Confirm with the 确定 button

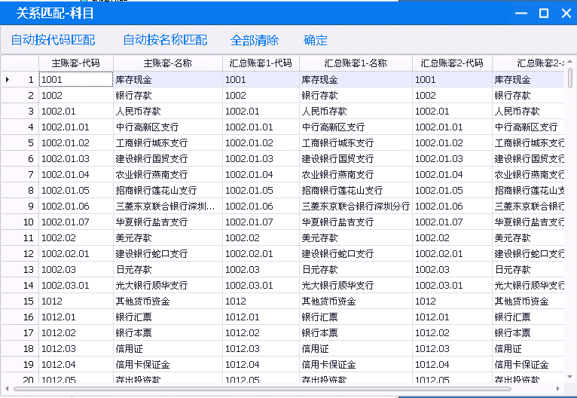[316, 40]
